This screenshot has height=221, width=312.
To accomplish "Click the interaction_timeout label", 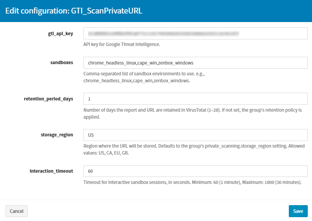I will 51,171.
